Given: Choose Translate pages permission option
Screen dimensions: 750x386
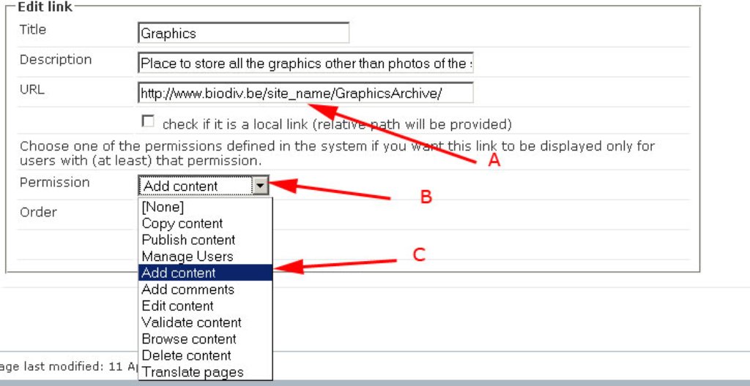Looking at the screenshot, I should [205, 371].
